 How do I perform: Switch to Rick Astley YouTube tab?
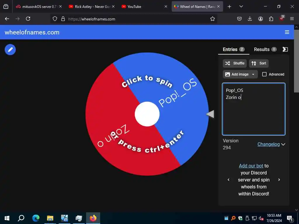pos(92,6)
